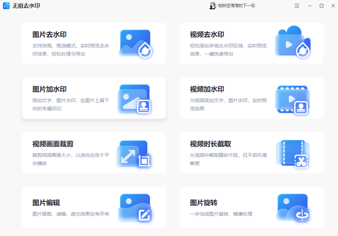Select the 视频去水印 heading
This screenshot has width=338, height=236.
(207, 35)
